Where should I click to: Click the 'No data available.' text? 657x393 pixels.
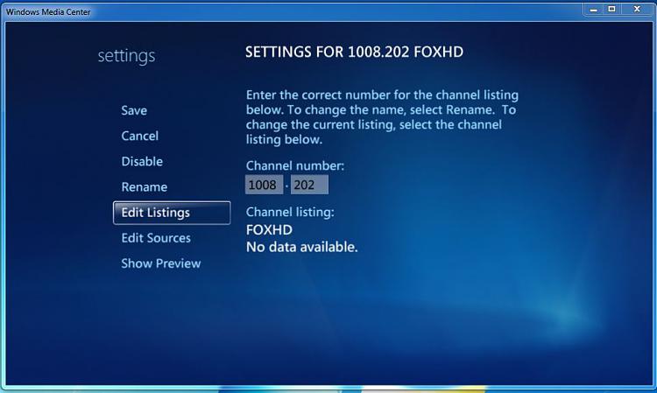[x=301, y=247]
